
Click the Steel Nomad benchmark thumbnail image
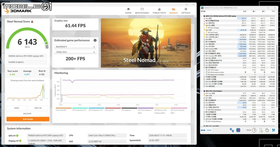coord(146,43)
